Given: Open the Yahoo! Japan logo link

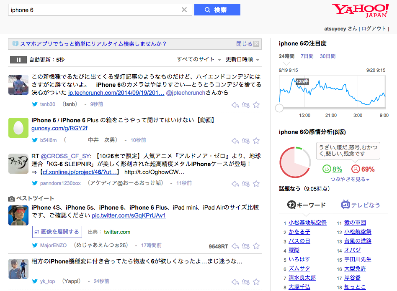Looking at the screenshot, I should point(360,10).
